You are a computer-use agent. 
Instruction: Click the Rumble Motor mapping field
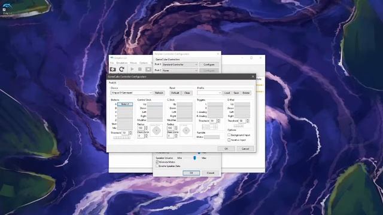tap(212, 137)
